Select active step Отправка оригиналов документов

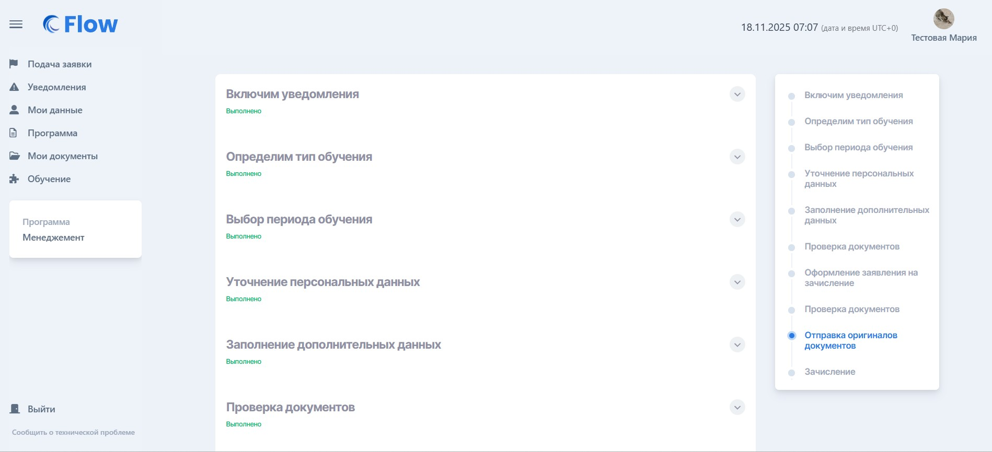851,341
